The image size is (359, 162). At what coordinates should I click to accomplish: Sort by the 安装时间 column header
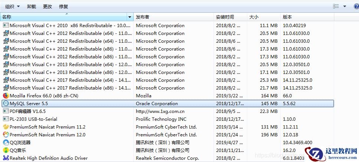pyautogui.click(x=225, y=17)
